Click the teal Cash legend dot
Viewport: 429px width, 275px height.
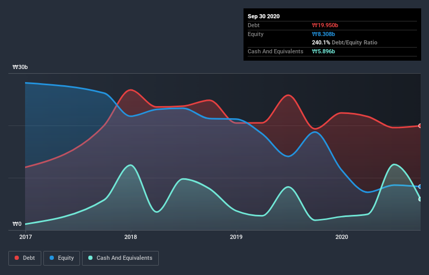coord(90,258)
